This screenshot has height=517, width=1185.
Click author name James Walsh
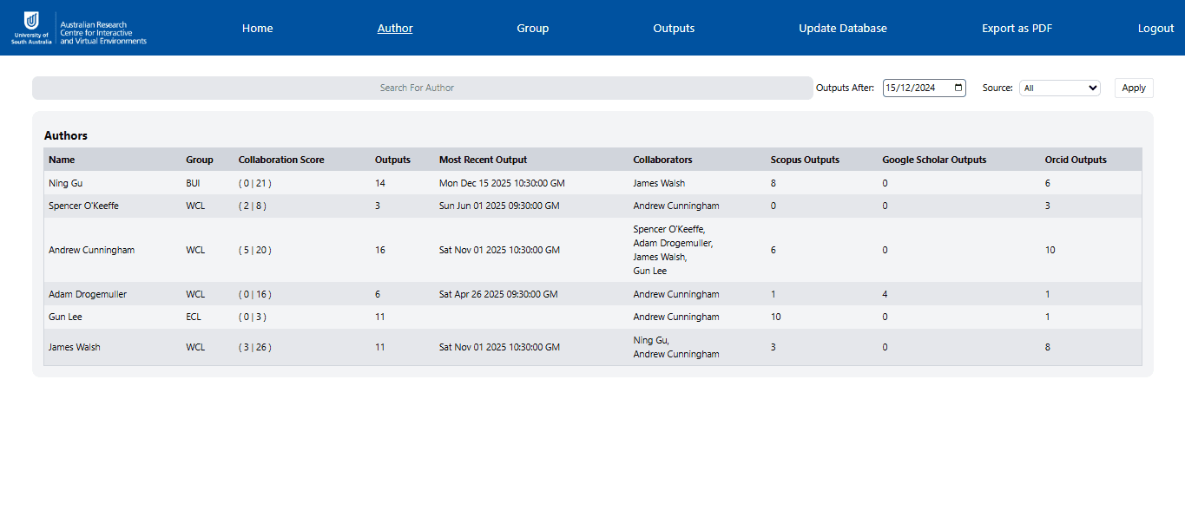point(74,347)
